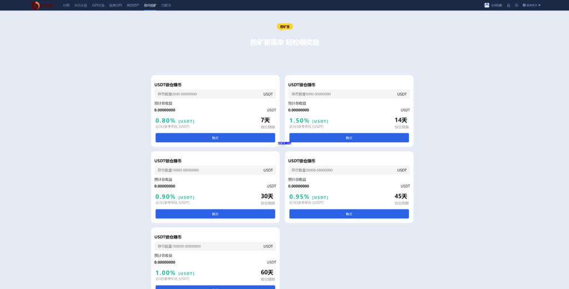Click the globe language icon
The height and width of the screenshot is (289, 569).
coord(524,6)
